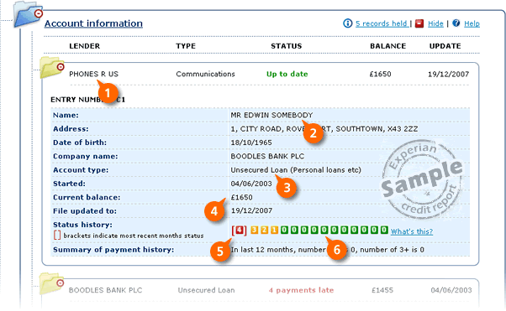Click orange callout marker number 4

click(214, 211)
